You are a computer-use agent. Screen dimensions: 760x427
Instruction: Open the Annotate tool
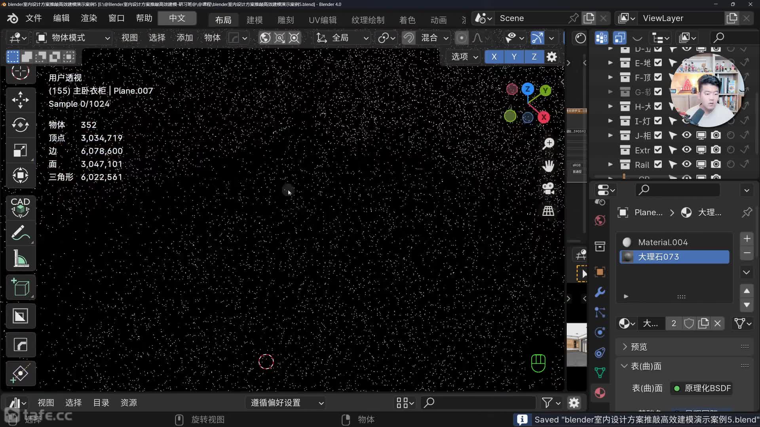(x=20, y=233)
